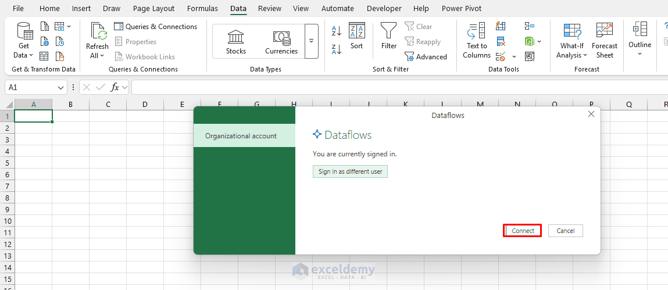
Task: Open the Automate tab
Action: coord(337,9)
